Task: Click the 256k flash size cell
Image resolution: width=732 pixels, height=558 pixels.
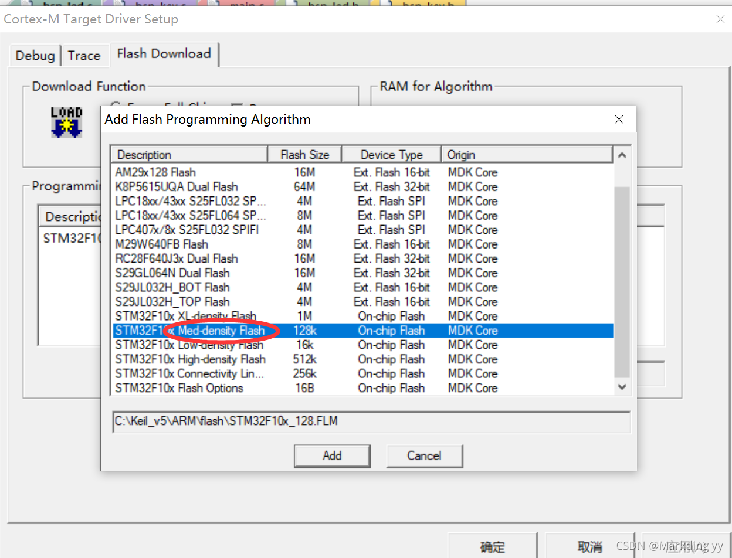Action: (x=304, y=373)
